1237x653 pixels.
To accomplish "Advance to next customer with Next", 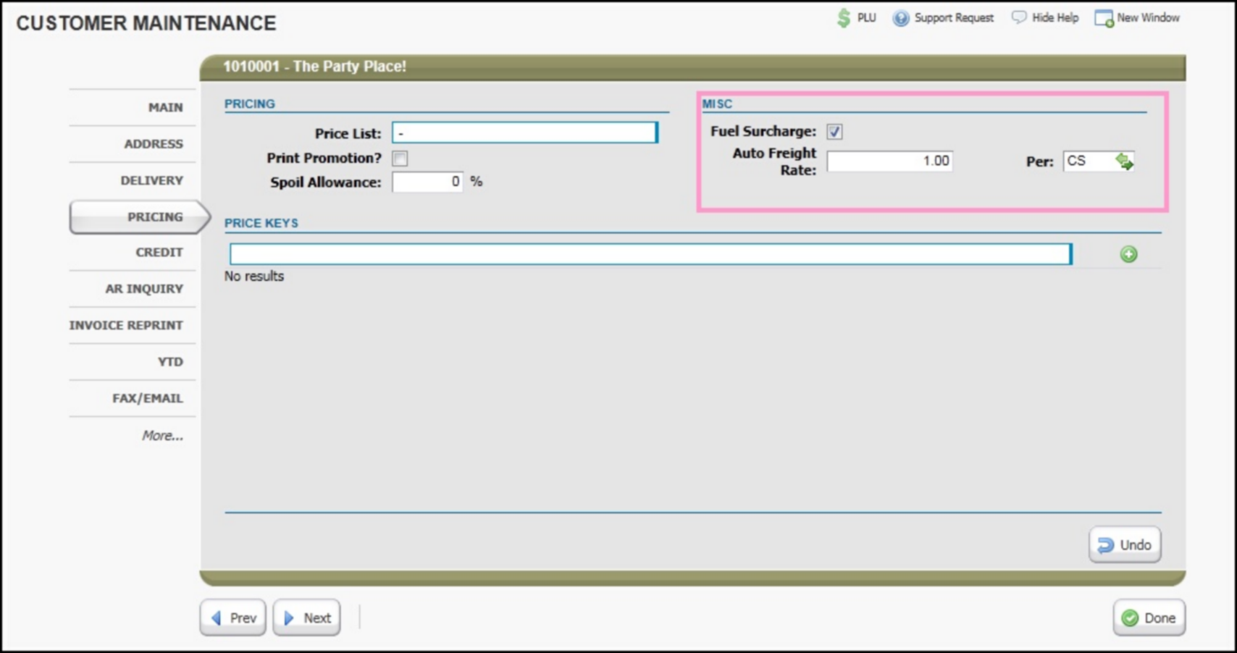I will tap(306, 618).
